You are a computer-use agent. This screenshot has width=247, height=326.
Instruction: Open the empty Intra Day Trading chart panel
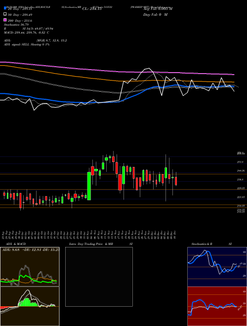tap(99, 277)
